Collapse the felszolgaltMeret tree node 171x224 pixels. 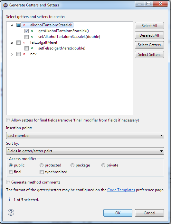tap(12, 43)
